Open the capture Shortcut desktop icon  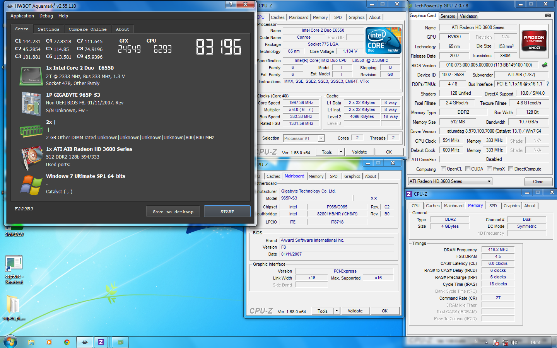14,269
